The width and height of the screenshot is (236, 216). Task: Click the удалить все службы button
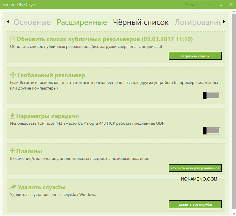point(195,204)
